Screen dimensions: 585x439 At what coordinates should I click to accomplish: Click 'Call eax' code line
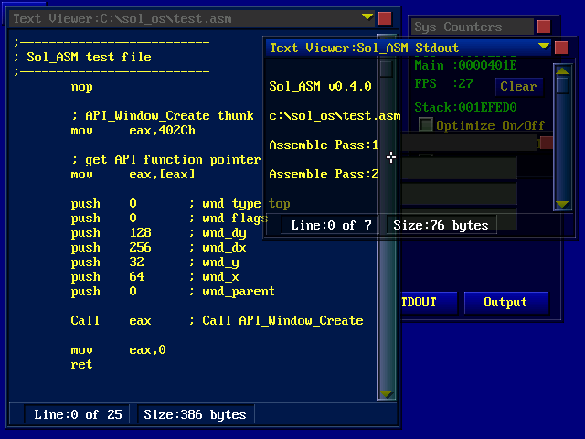[111, 321]
